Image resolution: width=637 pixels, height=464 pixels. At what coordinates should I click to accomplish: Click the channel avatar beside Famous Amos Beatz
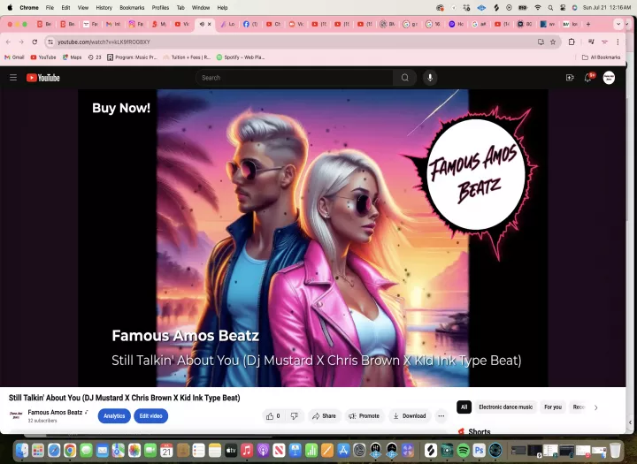coord(16,415)
